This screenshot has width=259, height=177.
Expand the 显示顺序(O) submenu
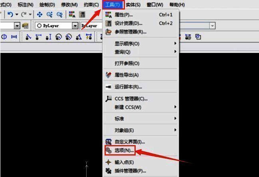coord(141,43)
